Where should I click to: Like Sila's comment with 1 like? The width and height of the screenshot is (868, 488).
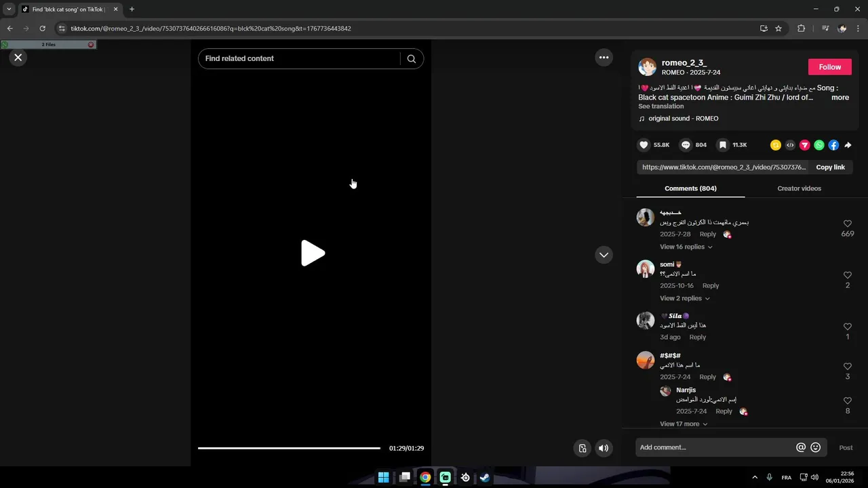coord(848,327)
